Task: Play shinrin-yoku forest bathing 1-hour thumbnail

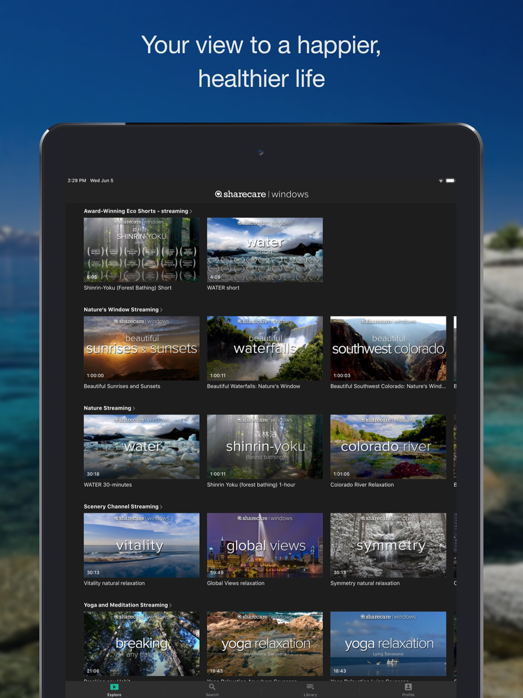Action: click(265, 447)
